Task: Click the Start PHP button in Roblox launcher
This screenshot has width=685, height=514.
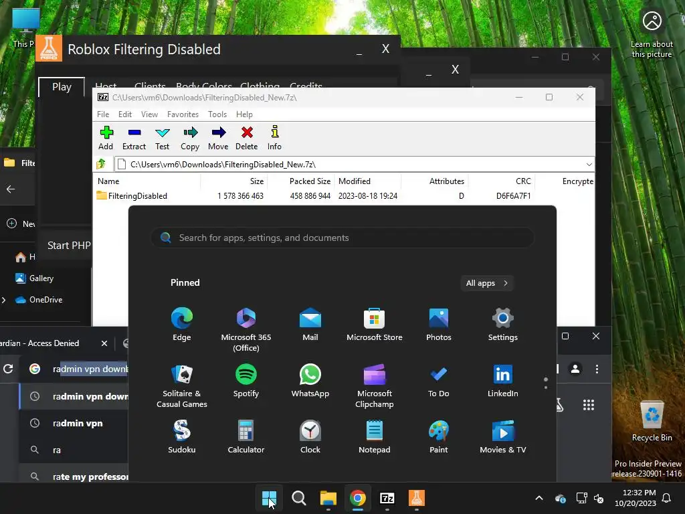Action: pyautogui.click(x=69, y=245)
